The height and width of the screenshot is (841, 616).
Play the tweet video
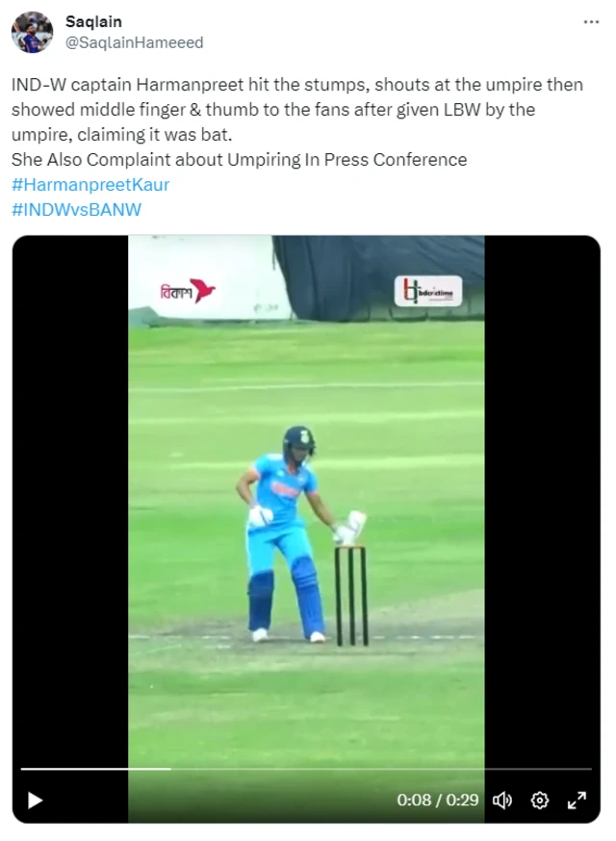36,801
